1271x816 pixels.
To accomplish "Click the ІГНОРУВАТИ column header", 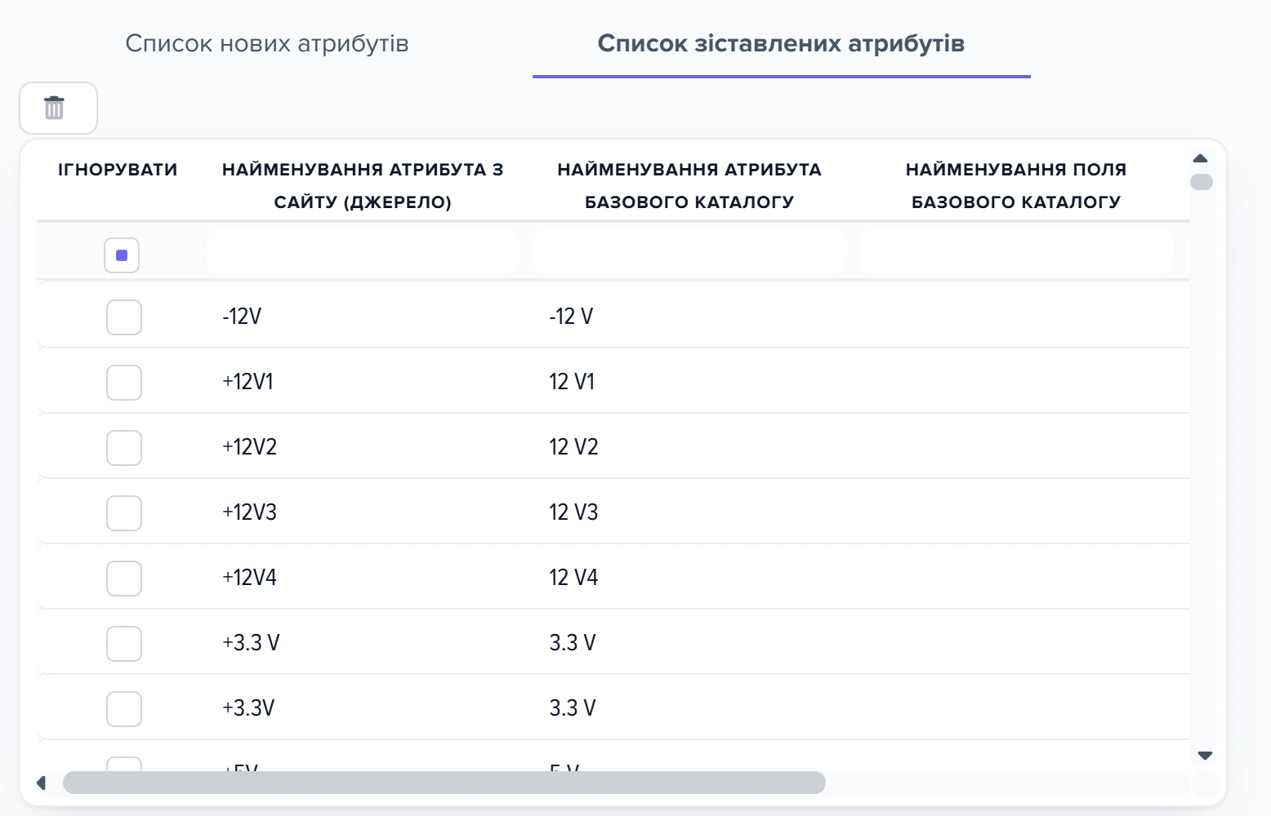I will (x=118, y=170).
